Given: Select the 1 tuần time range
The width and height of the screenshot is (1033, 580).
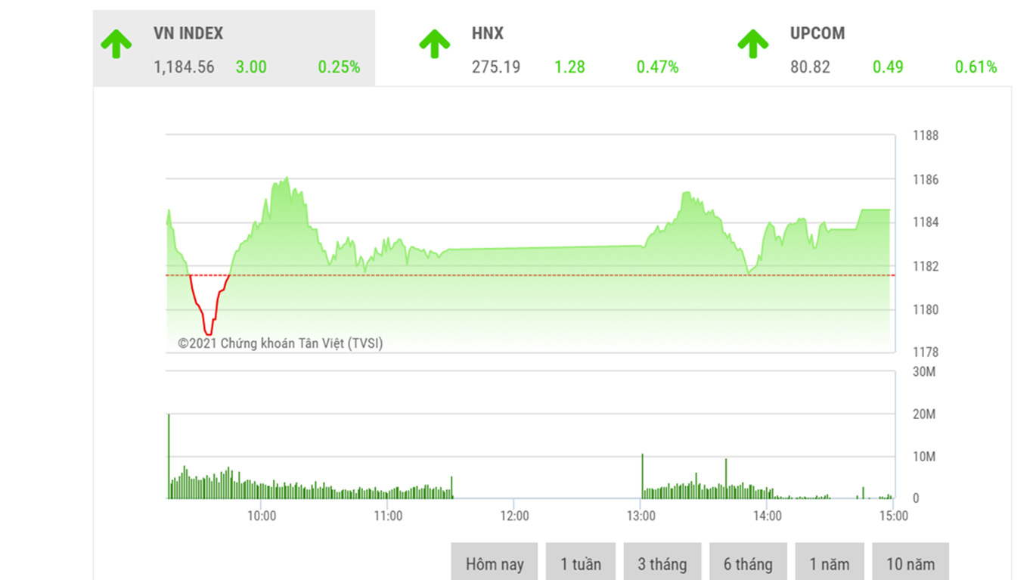Looking at the screenshot, I should [x=581, y=563].
